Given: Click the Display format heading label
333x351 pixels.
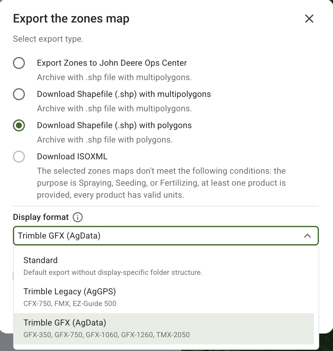Looking at the screenshot, I should click(41, 217).
